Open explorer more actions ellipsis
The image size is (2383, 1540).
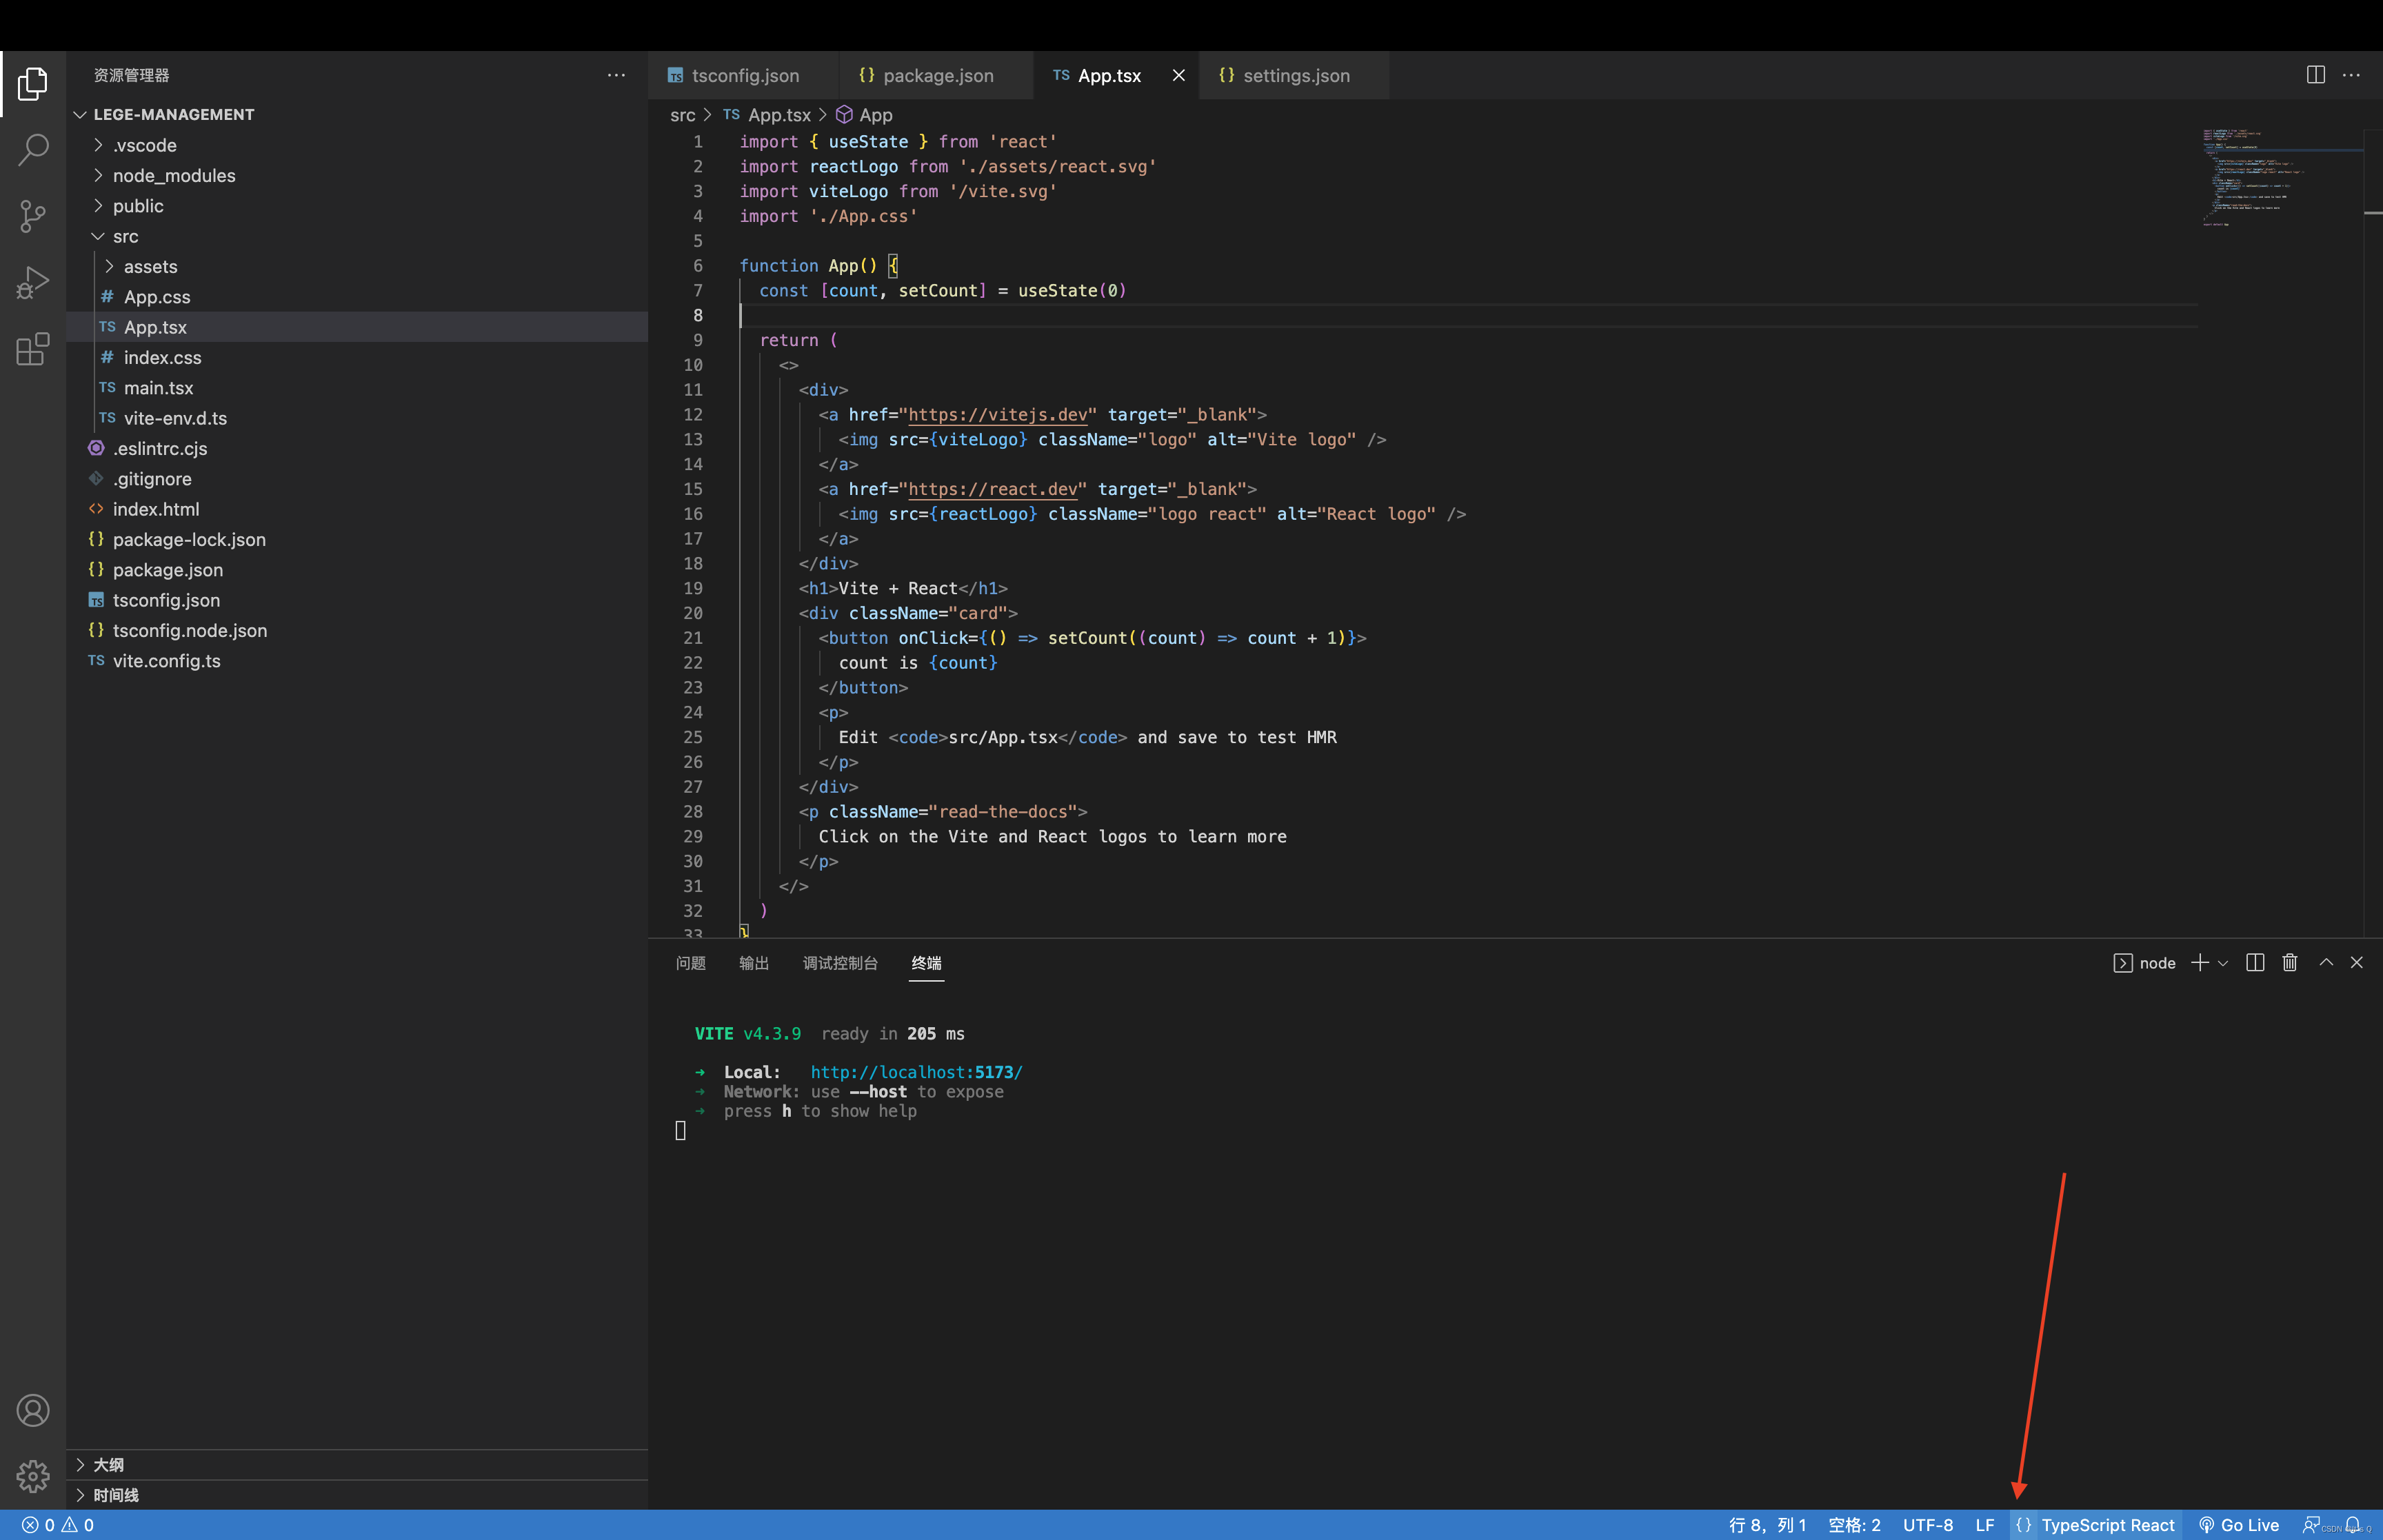click(x=616, y=75)
